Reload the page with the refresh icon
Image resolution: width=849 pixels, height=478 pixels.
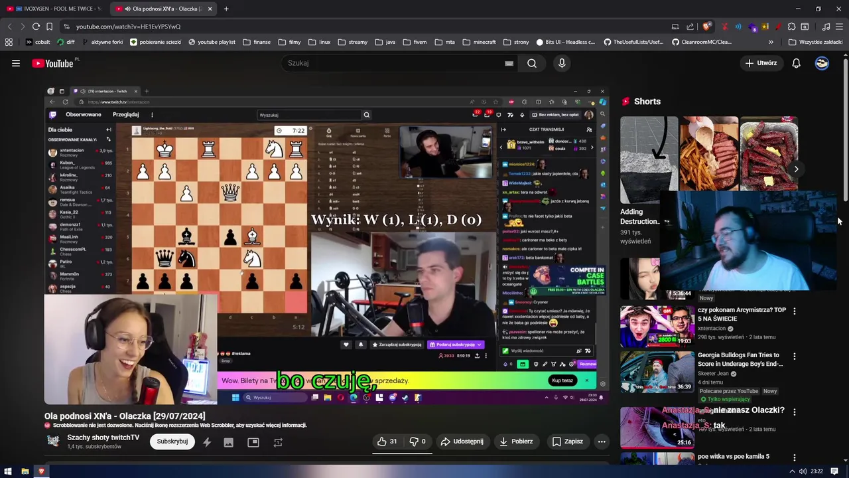(x=36, y=27)
